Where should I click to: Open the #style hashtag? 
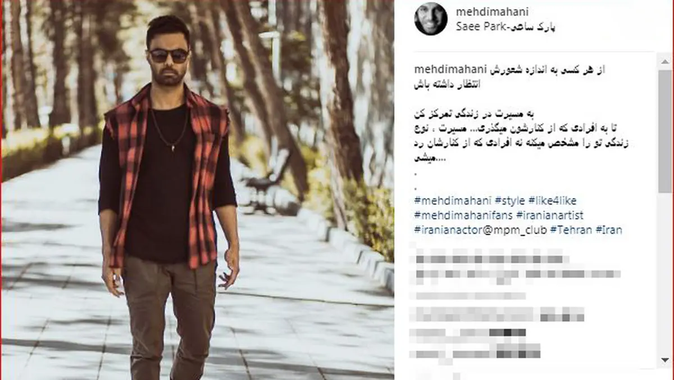[509, 201]
